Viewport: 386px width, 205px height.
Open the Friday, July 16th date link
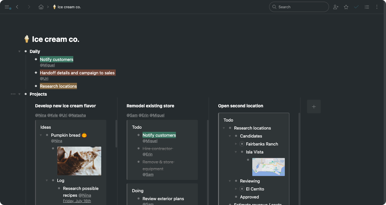tap(77, 201)
